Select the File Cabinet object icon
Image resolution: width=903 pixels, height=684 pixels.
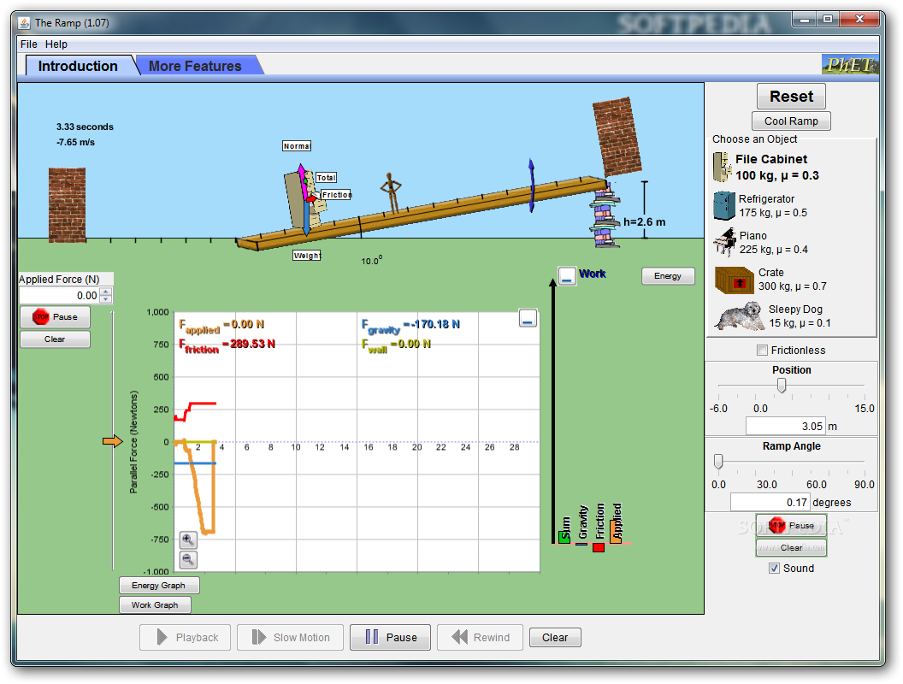pyautogui.click(x=723, y=167)
